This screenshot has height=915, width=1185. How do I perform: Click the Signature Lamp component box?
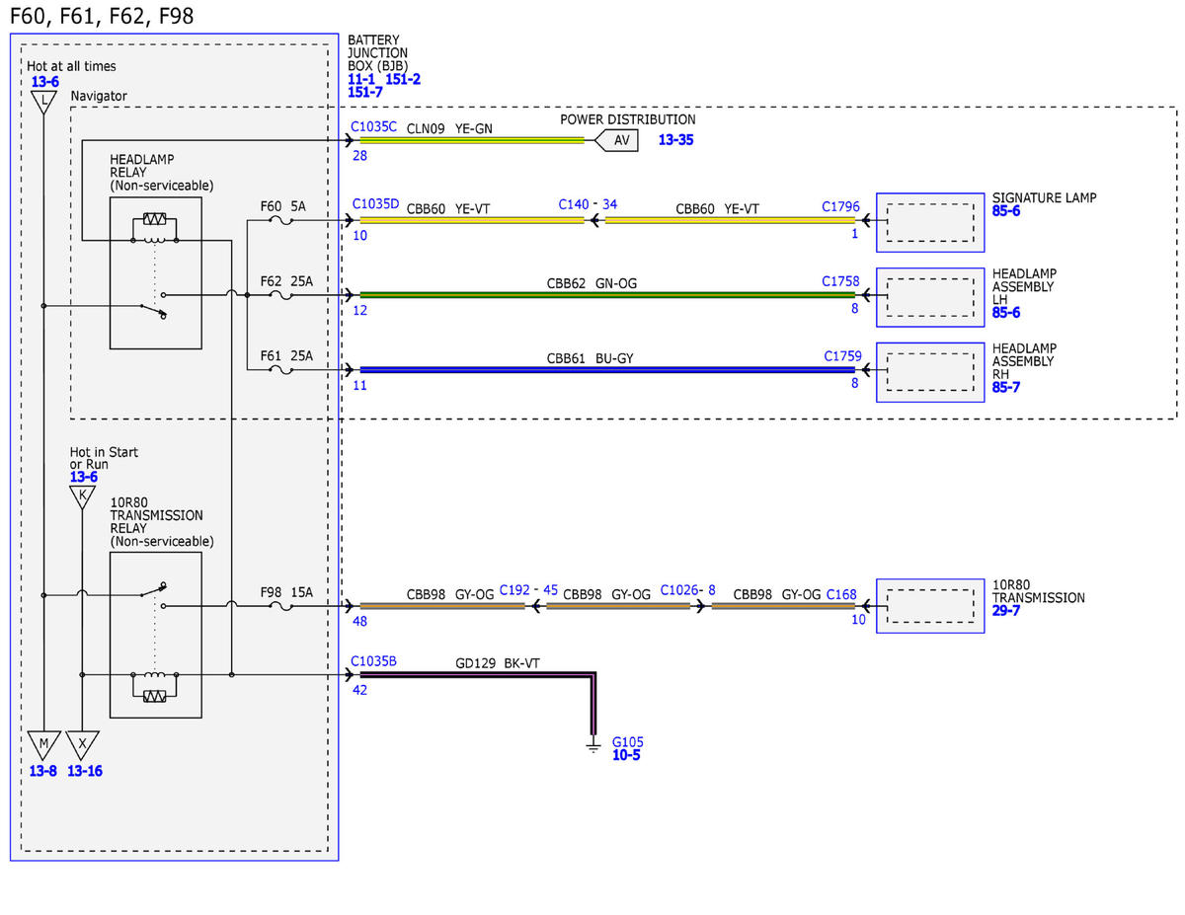click(929, 220)
